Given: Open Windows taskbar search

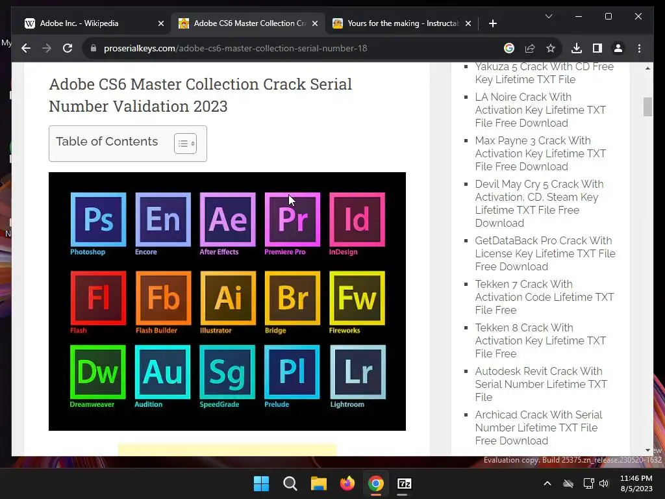Looking at the screenshot, I should pos(290,483).
